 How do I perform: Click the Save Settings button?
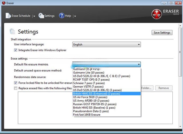(x=162, y=33)
